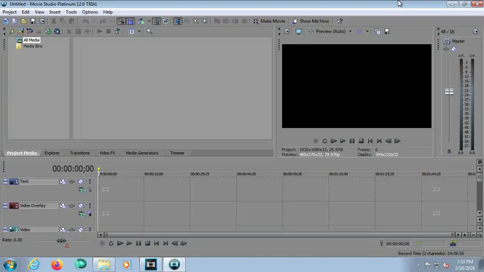Open the Tools menu
The image size is (484, 272).
pyautogui.click(x=71, y=12)
